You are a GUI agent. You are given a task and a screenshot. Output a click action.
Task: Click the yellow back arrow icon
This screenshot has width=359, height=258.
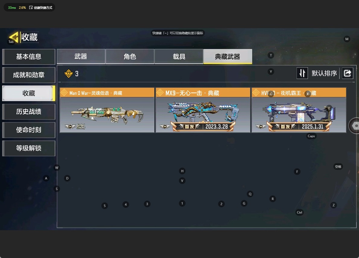(x=13, y=37)
